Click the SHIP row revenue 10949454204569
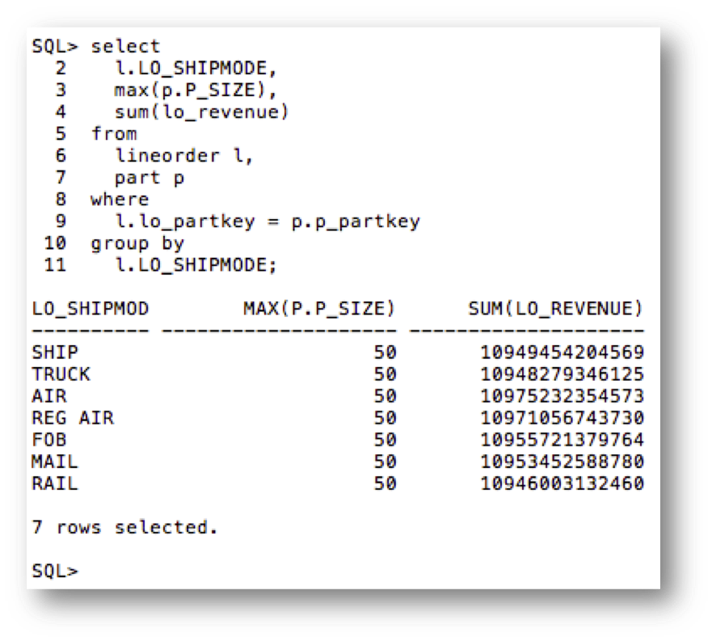Screen dimensions: 712x641 [x=562, y=352]
